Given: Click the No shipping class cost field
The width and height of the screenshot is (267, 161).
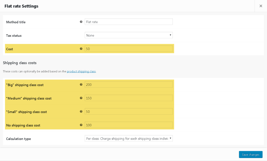Looking at the screenshot, I should tap(129, 125).
